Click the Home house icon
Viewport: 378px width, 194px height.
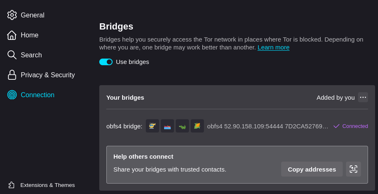(12, 35)
